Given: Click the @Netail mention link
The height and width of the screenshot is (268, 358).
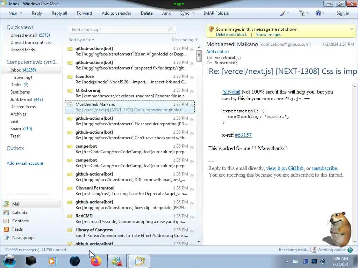Looking at the screenshot, I should (231, 92).
